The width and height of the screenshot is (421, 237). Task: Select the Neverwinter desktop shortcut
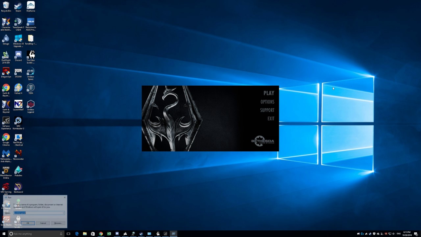18,155
